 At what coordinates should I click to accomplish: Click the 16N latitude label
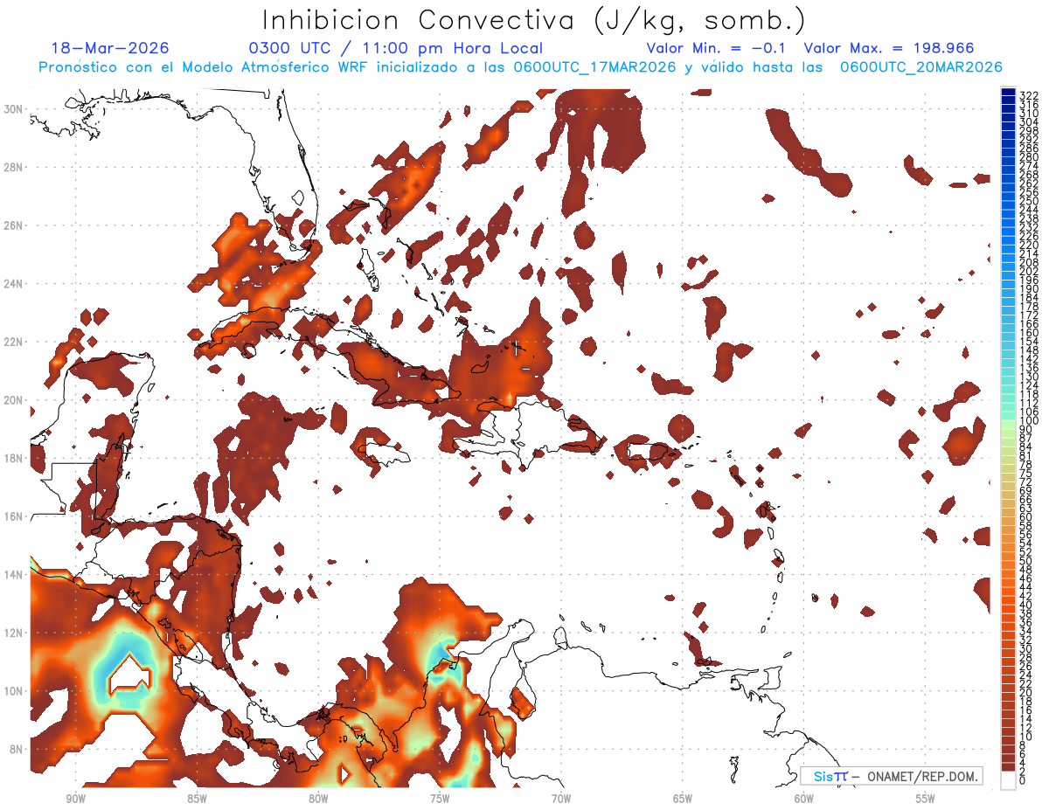12,516
